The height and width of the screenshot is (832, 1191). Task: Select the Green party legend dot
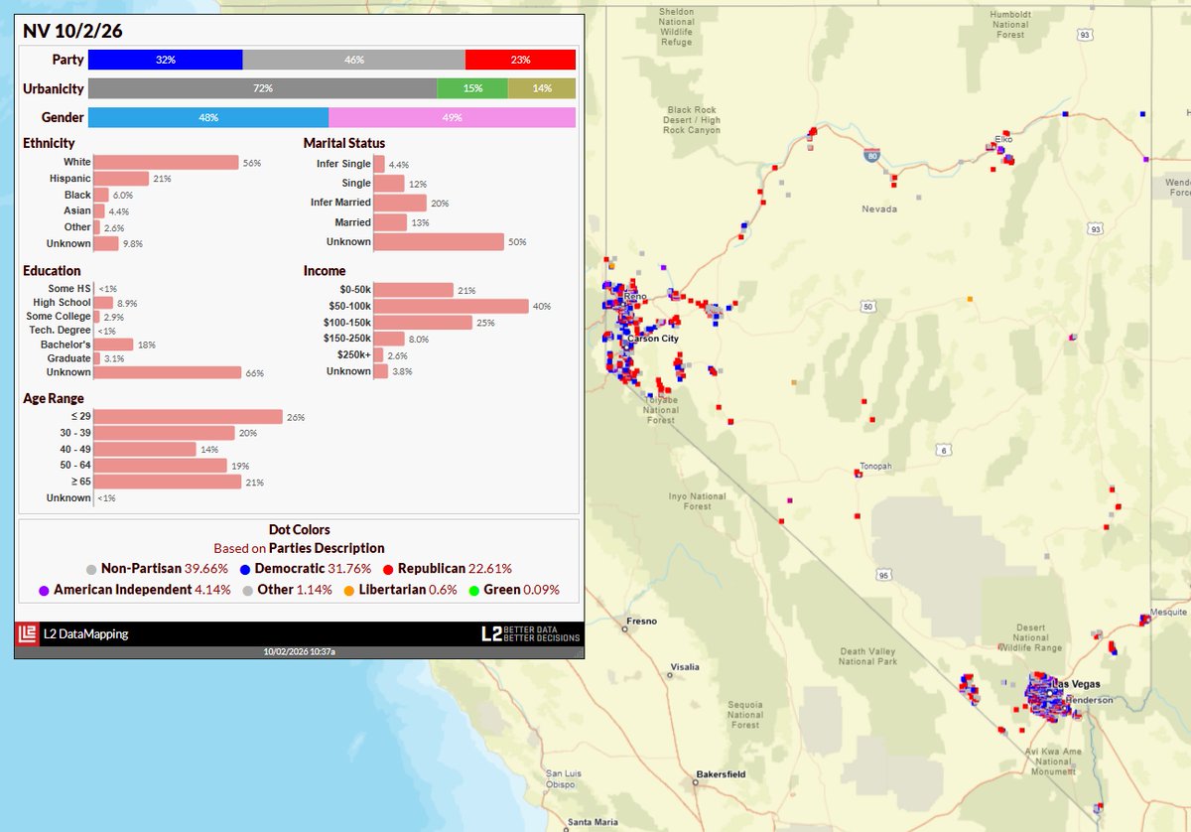click(x=473, y=590)
